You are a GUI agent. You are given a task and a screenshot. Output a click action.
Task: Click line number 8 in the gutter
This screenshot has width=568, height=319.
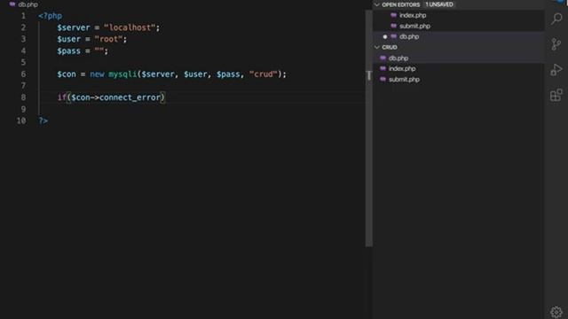point(24,97)
